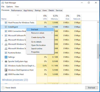Click the vertical scrollbar thumb

tap(98, 51)
